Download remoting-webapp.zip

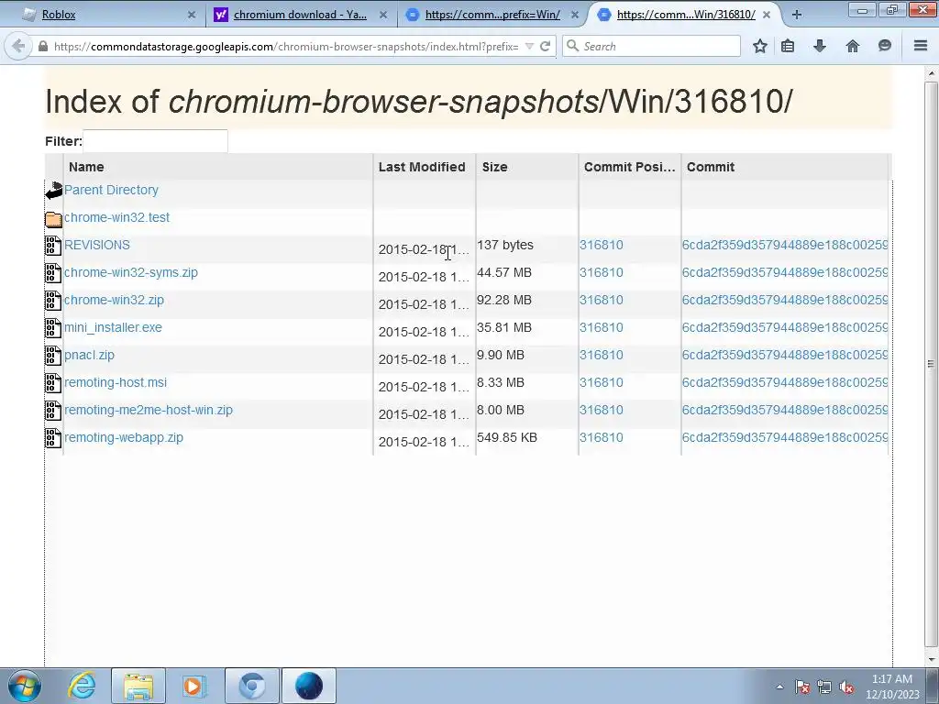(x=124, y=437)
